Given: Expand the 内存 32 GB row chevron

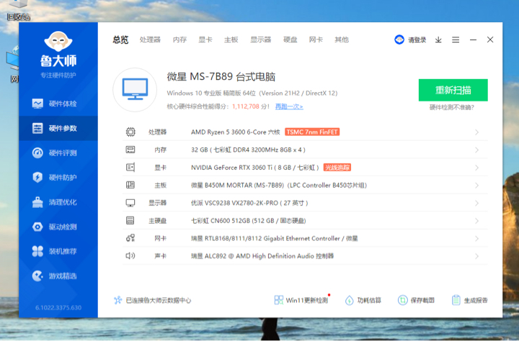Looking at the screenshot, I should [x=476, y=150].
